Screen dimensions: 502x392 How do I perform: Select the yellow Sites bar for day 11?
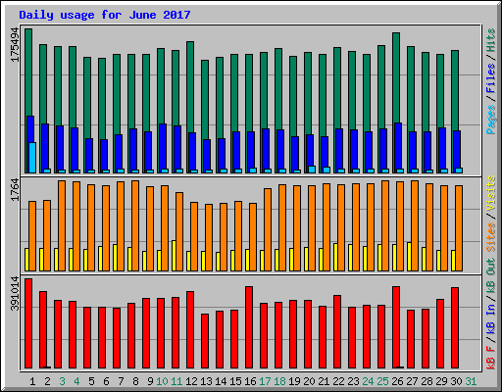click(174, 256)
